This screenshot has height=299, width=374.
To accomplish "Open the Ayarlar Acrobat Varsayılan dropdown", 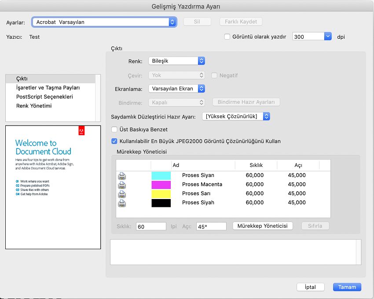I will 104,22.
